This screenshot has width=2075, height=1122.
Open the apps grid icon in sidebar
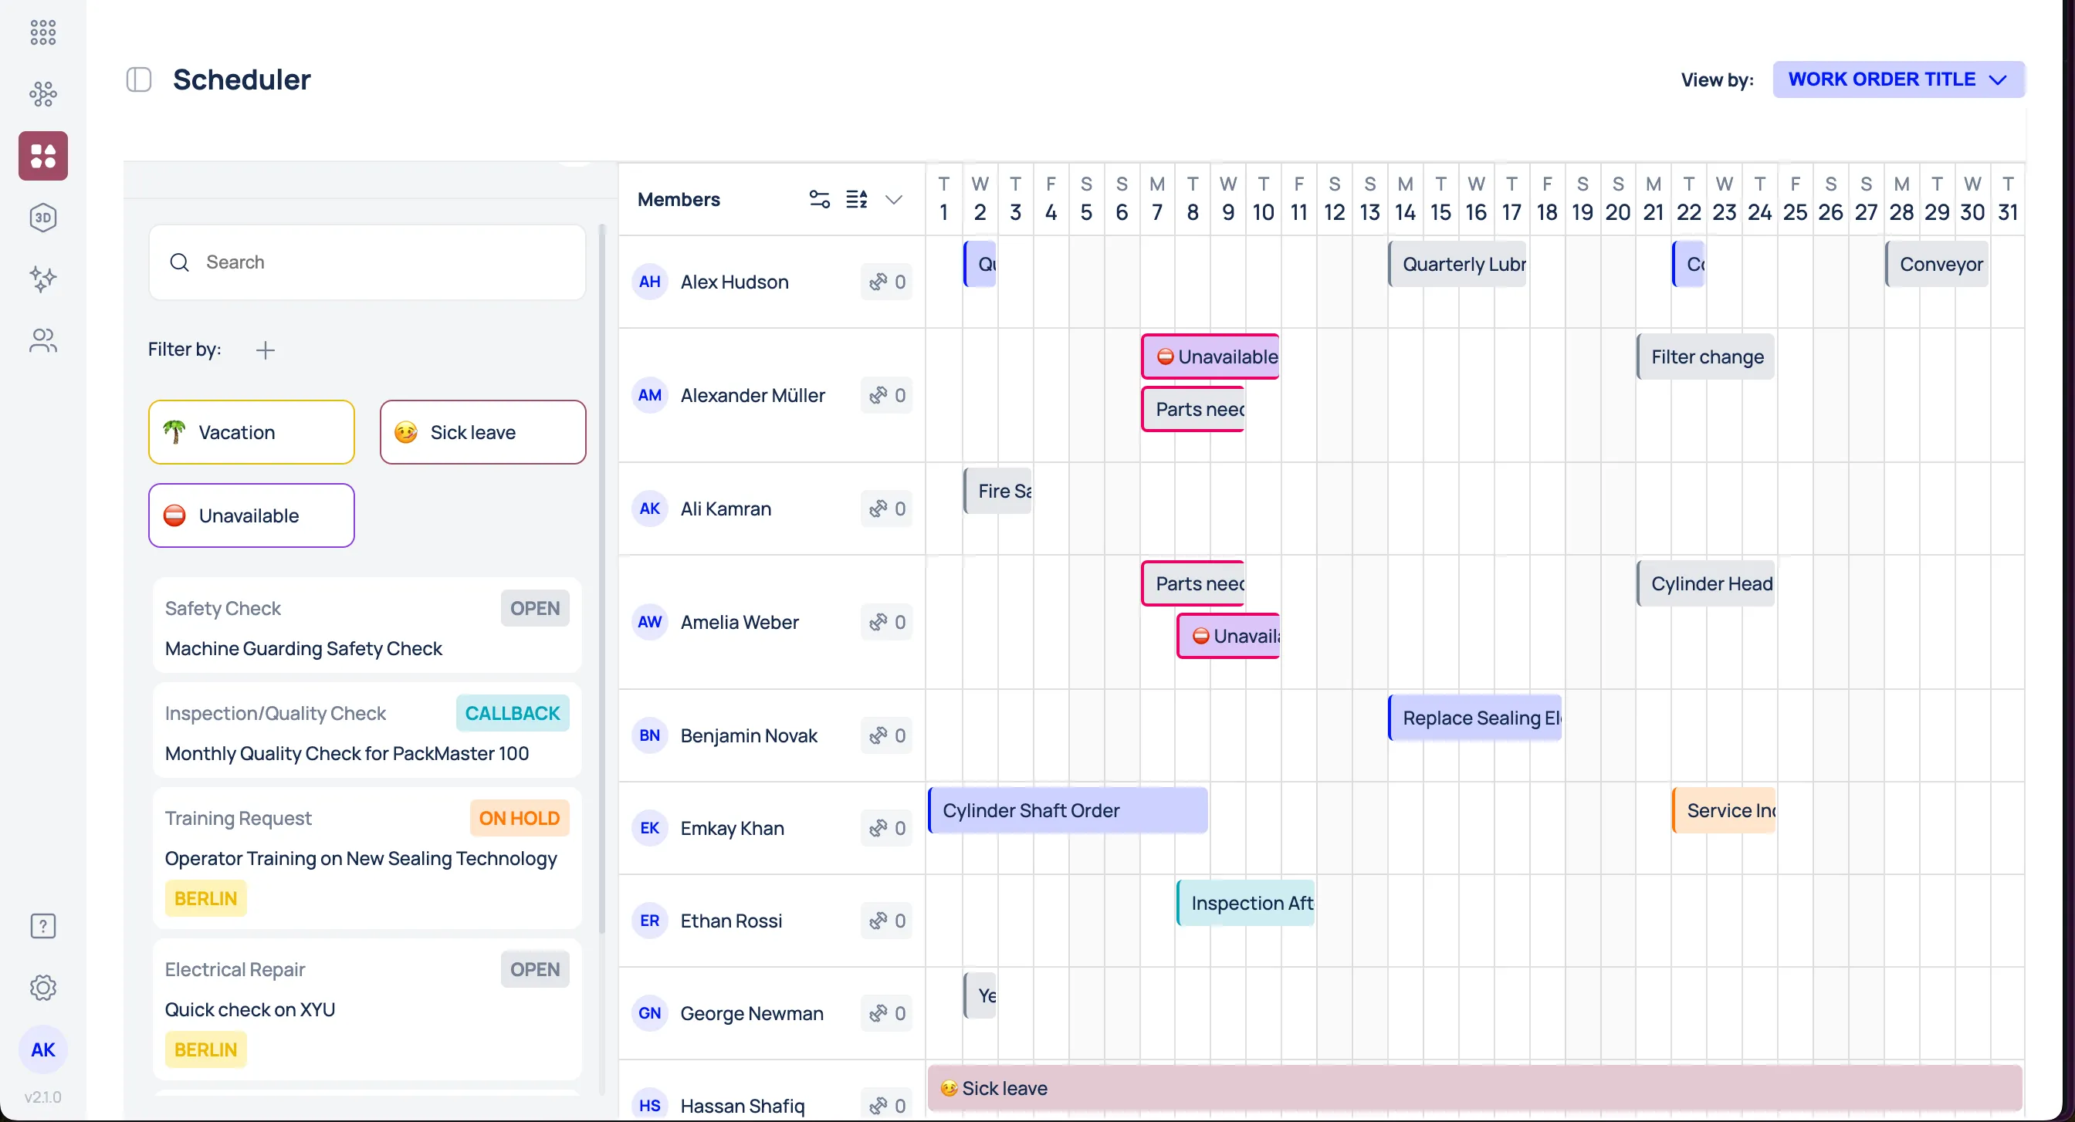(42, 32)
